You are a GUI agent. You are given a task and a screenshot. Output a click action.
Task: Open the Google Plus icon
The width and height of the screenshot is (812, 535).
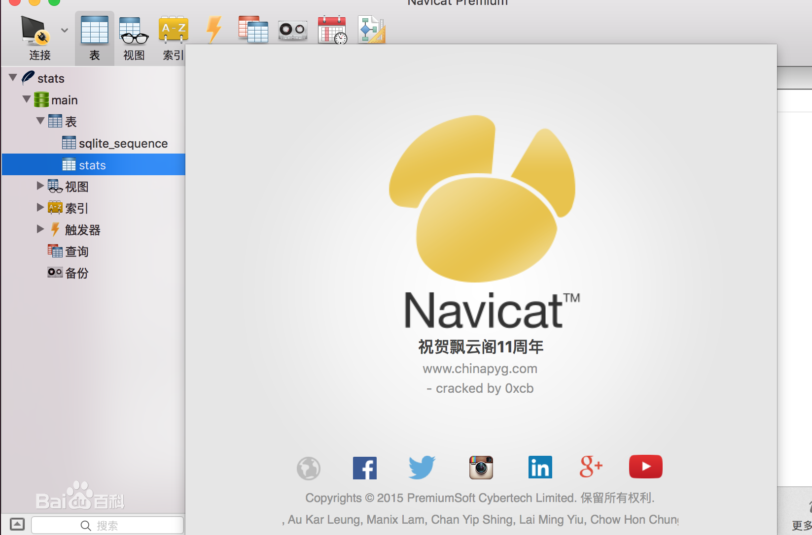click(591, 467)
